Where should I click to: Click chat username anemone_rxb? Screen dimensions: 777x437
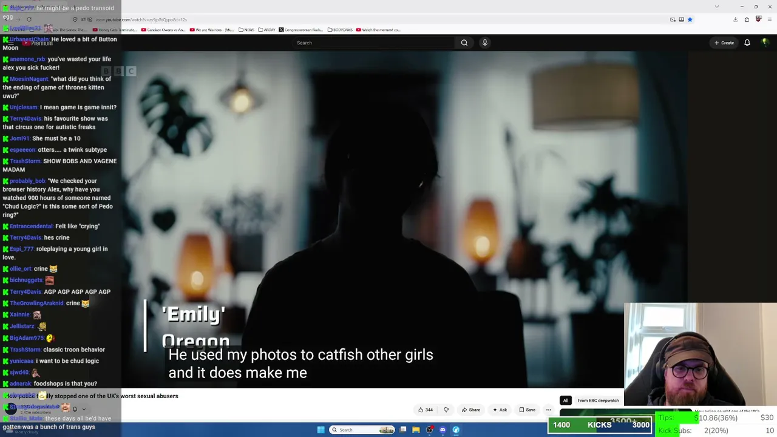(27, 59)
